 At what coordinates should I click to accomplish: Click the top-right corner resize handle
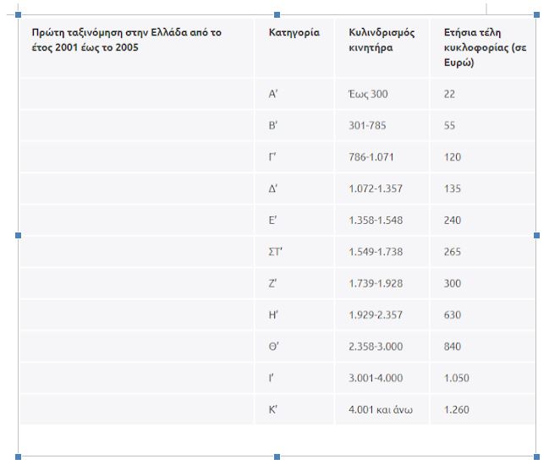point(536,15)
